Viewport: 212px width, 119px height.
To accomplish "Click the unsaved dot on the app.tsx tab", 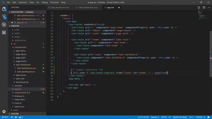I will [x=119, y=8].
